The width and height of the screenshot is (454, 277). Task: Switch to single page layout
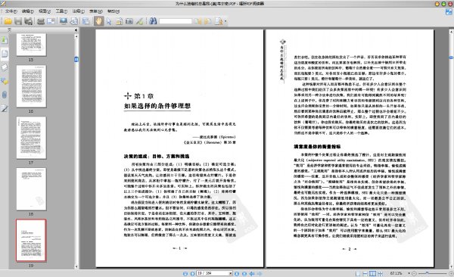point(358,273)
